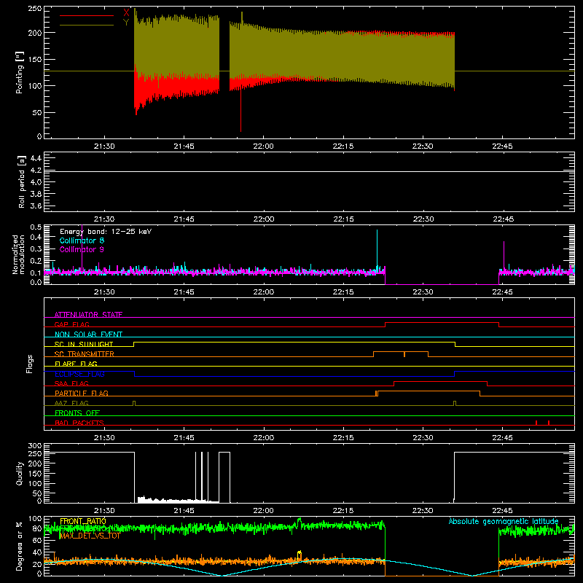This screenshot has width=583, height=583.
Task: Click the Absolute geomagnetic latitude legend text
Action: (504, 521)
